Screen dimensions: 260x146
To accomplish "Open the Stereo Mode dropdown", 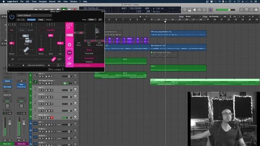I will [x=89, y=50].
